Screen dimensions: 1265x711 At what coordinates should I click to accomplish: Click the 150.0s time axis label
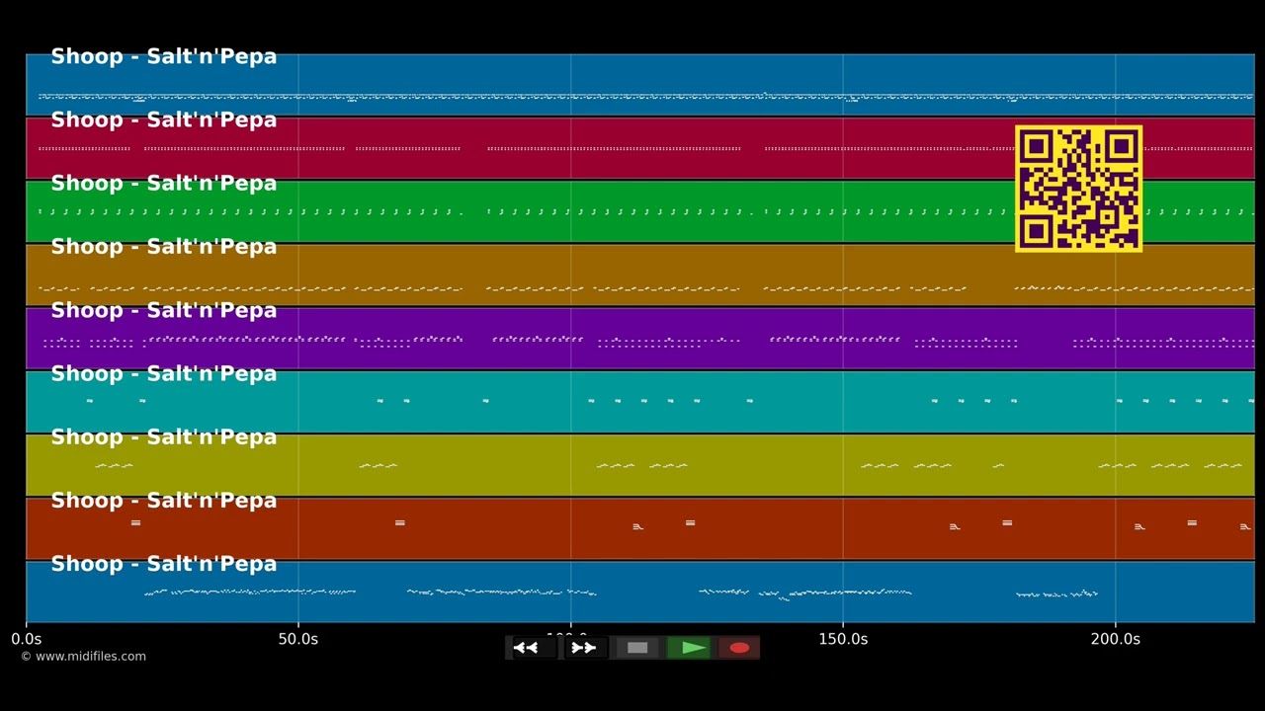point(843,639)
